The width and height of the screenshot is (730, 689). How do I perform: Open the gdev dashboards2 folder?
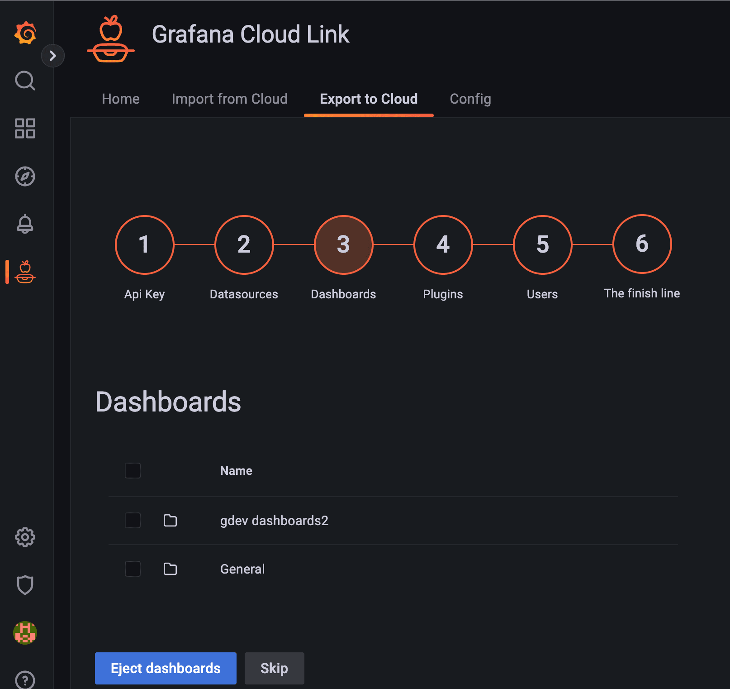[275, 521]
